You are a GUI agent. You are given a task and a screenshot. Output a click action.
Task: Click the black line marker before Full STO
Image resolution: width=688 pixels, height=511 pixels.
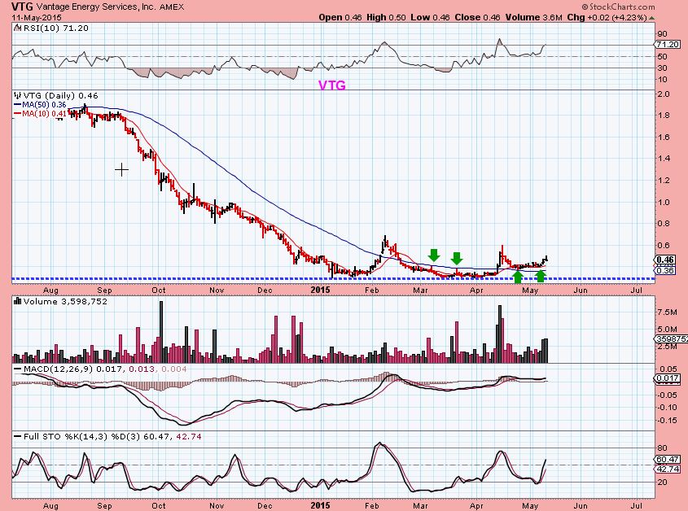18,436
